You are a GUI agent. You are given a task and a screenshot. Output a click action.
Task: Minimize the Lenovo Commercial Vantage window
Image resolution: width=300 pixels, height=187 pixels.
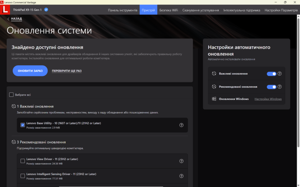pos(276,2)
